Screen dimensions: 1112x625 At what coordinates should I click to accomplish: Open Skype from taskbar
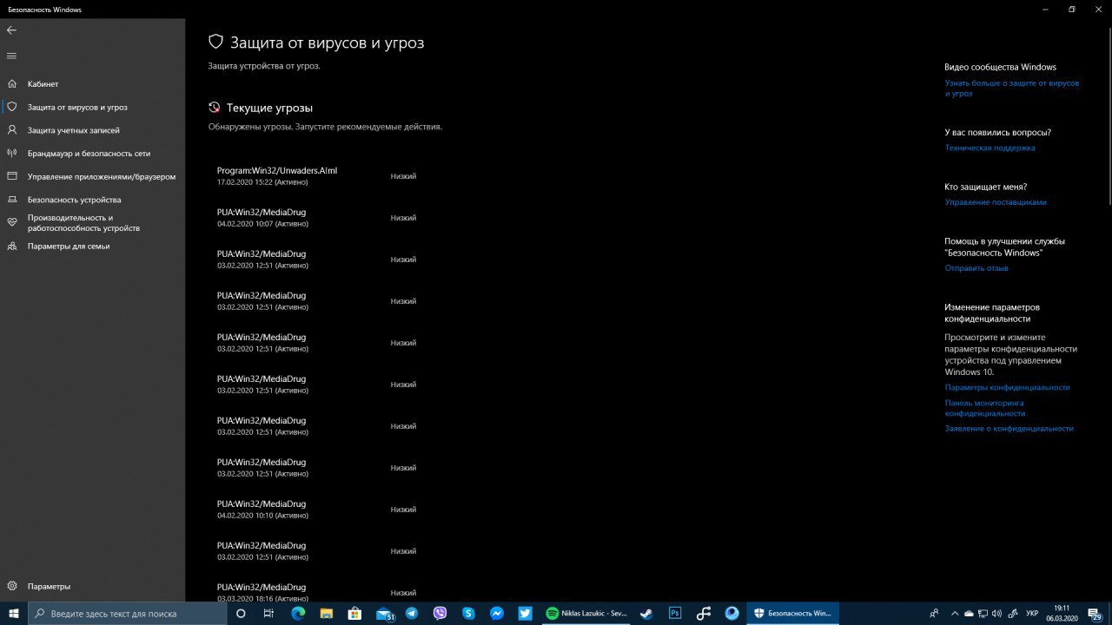469,613
